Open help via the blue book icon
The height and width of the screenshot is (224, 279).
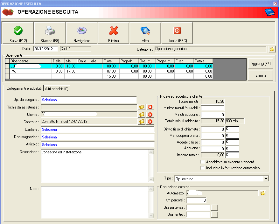269,12
